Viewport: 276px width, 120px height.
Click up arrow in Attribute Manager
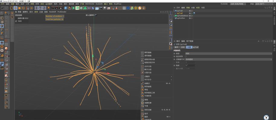263,41
